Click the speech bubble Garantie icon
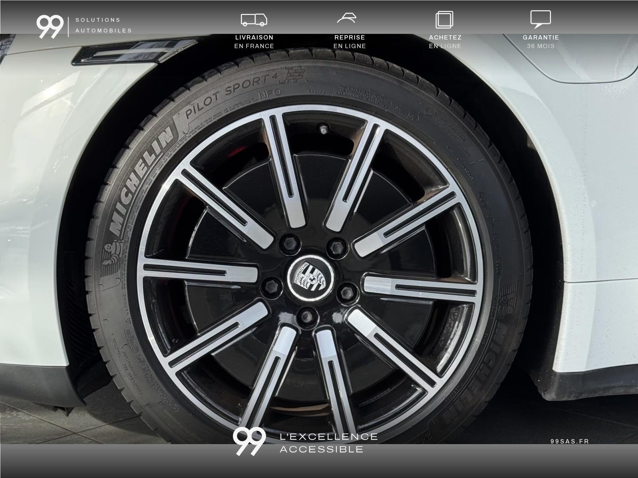Screen dimensions: 638x478 [x=540, y=19]
